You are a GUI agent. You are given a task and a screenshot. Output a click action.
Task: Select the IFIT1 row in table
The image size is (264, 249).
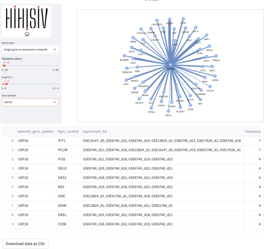pos(132,141)
